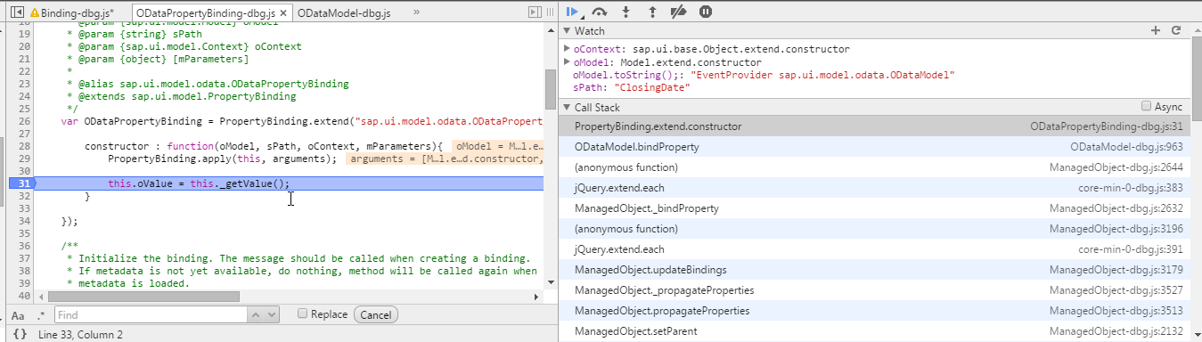Select anonymous function frame at ManagedObject-dbg.js:2644
This screenshot has height=342, width=1202.
[x=876, y=167]
